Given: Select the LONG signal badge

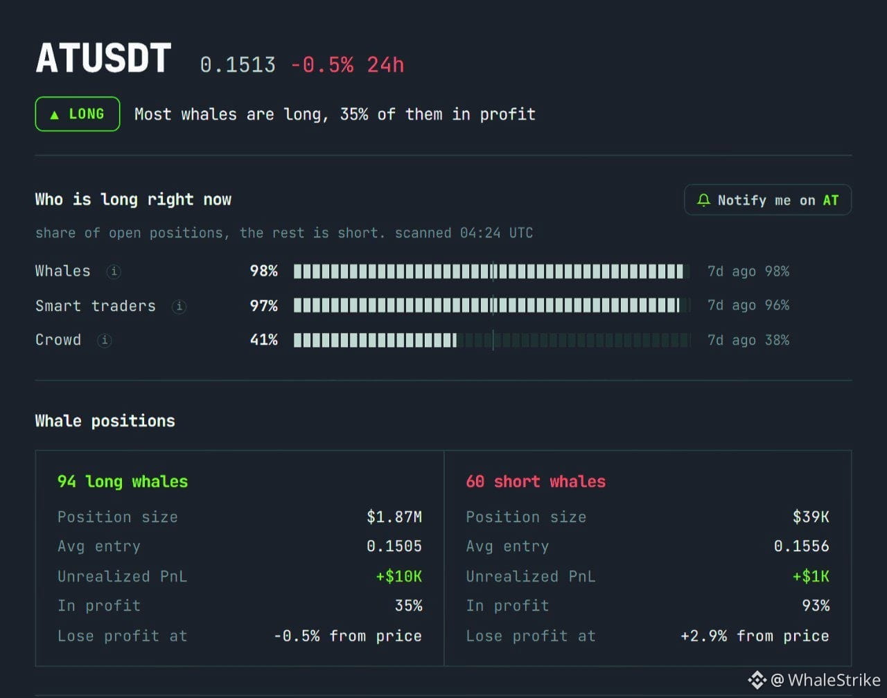Looking at the screenshot, I should (x=78, y=114).
